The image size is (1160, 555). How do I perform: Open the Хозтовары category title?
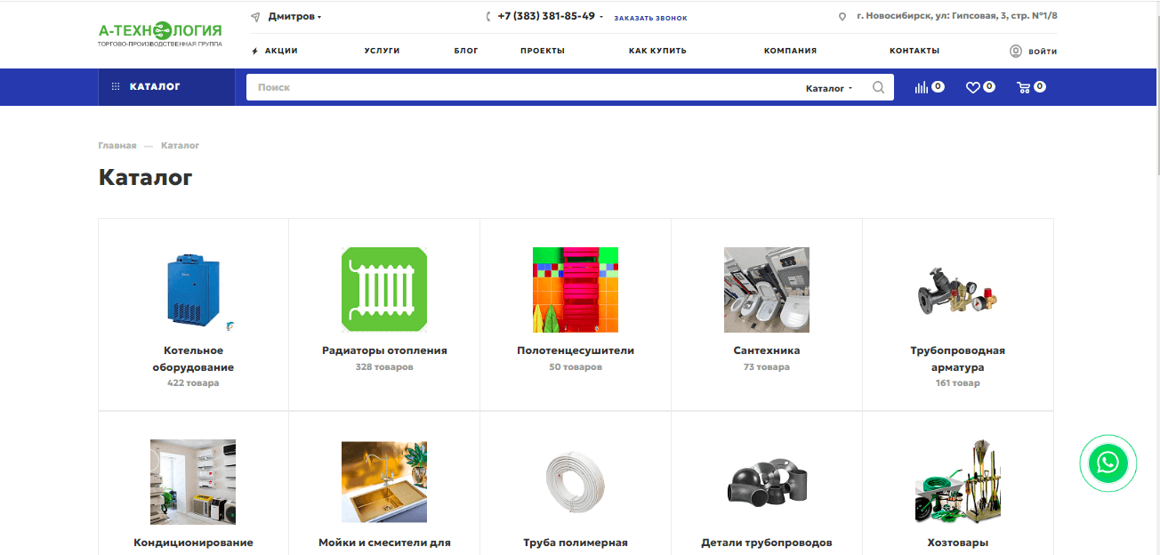pyautogui.click(x=958, y=543)
